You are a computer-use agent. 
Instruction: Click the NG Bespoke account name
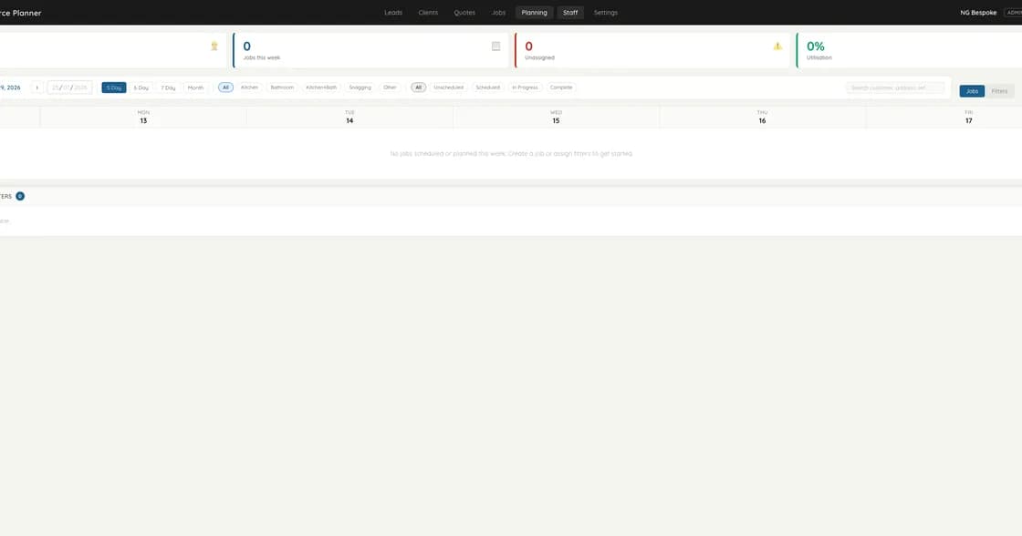[978, 13]
